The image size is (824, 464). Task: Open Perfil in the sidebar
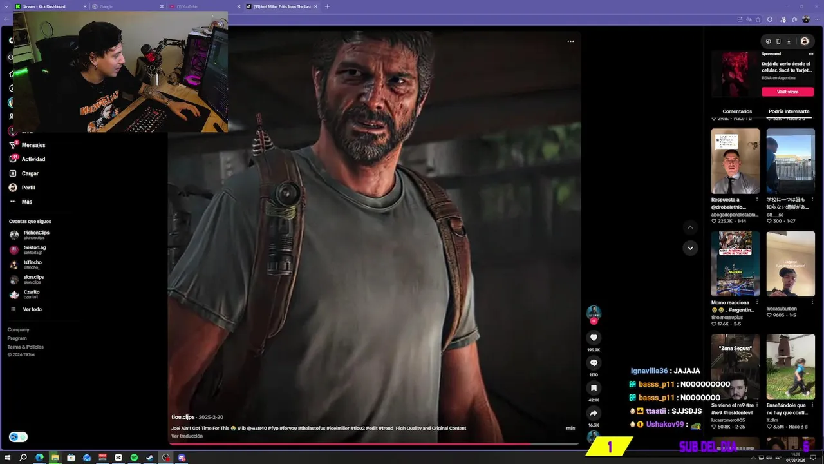click(x=23, y=188)
